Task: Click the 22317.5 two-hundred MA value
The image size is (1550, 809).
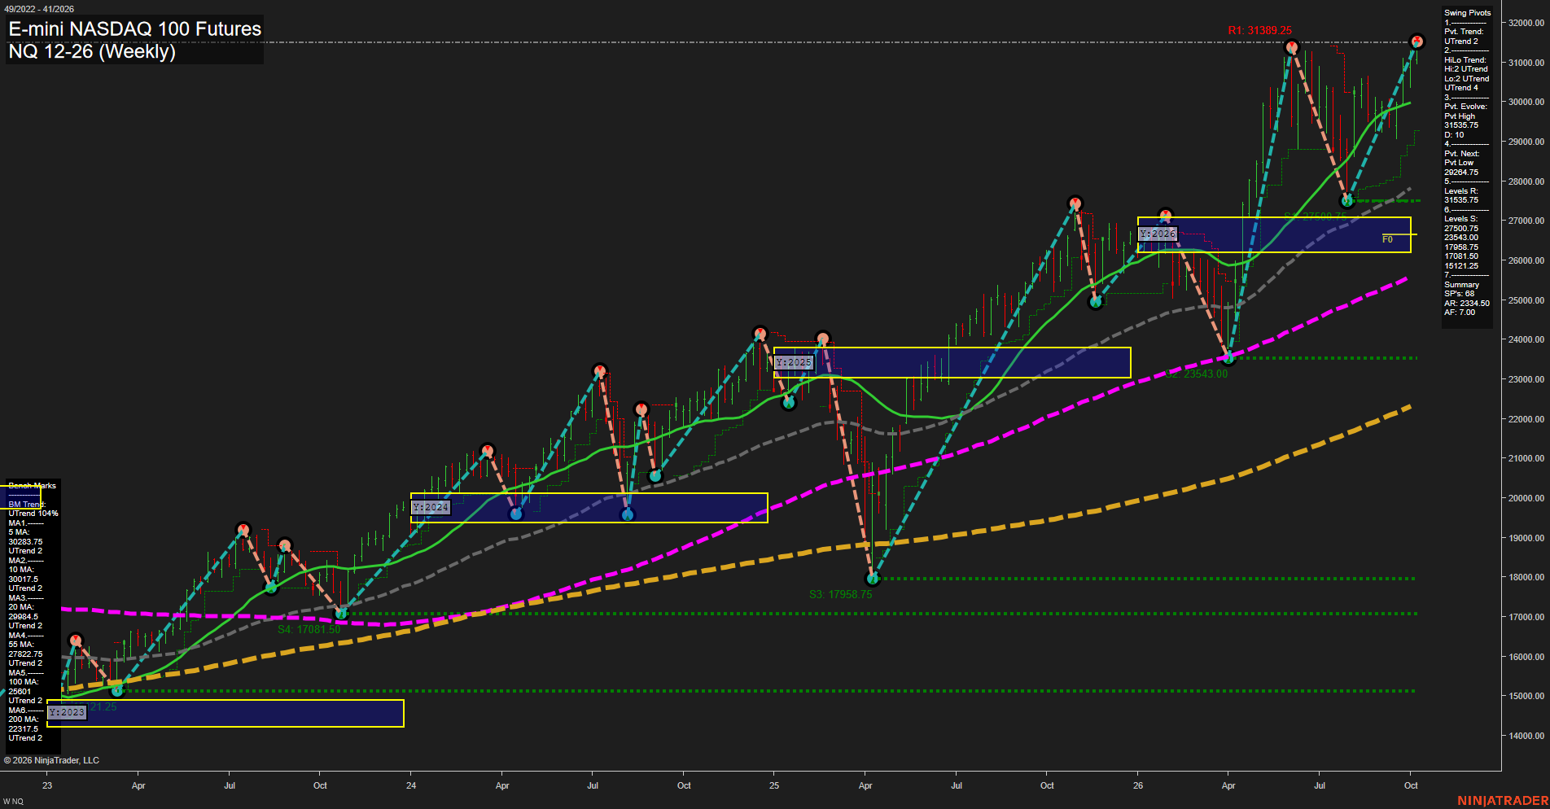Action: (24, 729)
